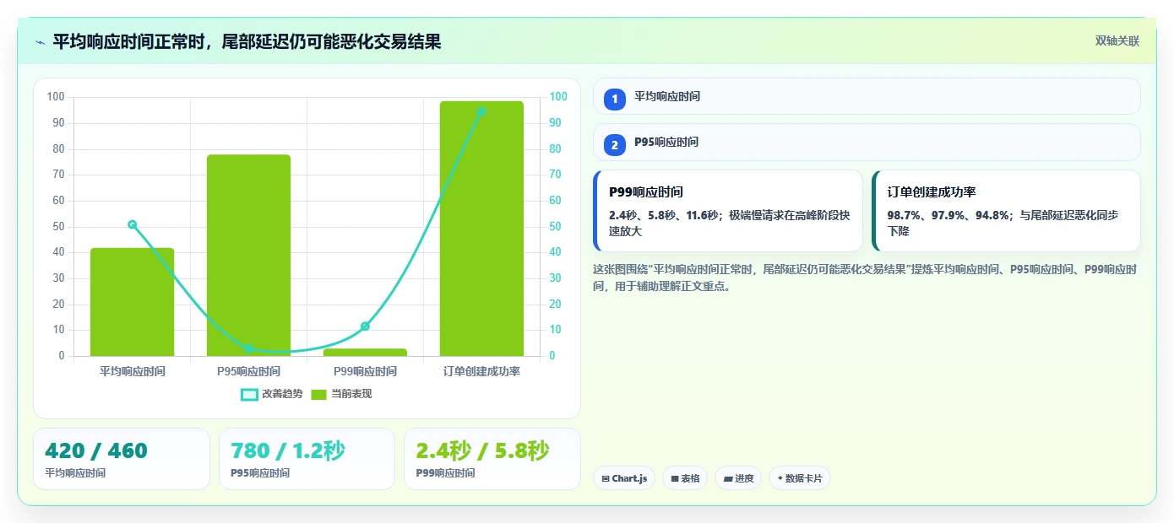Click the Chart.js tag chip

click(x=624, y=478)
